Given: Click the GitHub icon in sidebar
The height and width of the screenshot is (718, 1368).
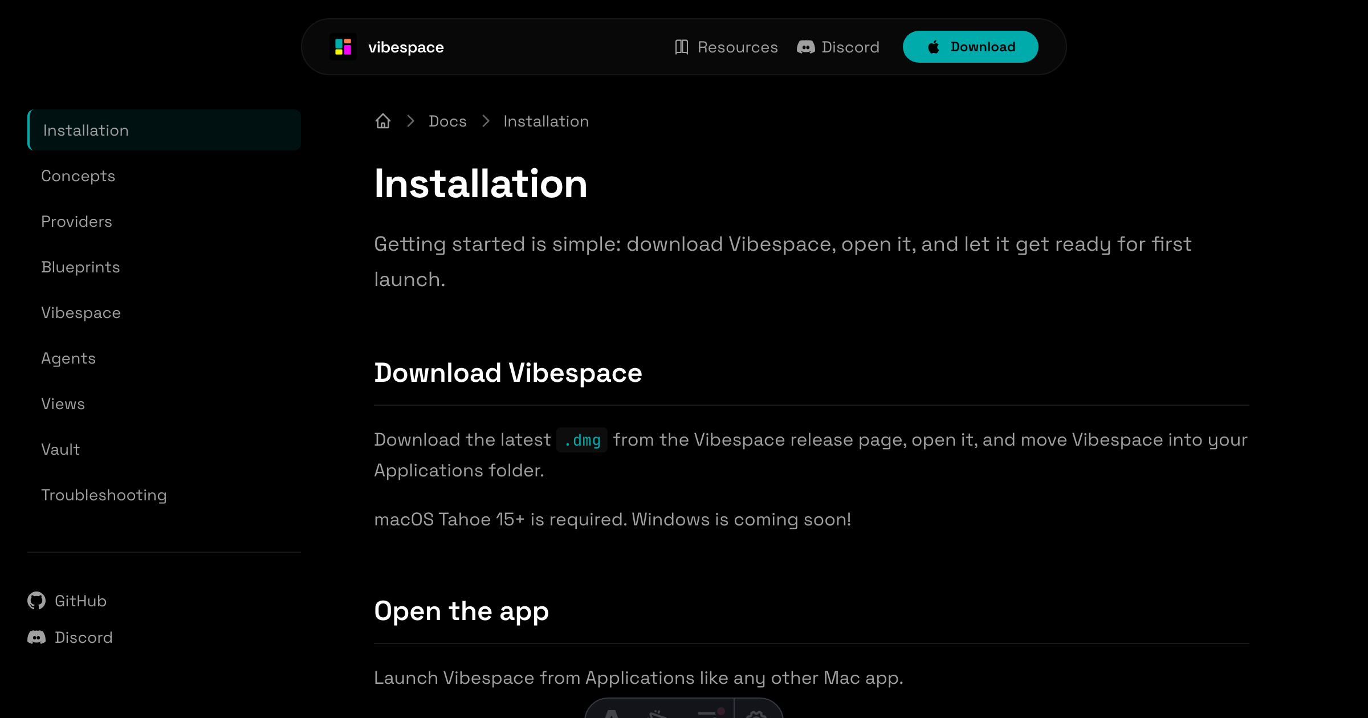Looking at the screenshot, I should point(36,601).
